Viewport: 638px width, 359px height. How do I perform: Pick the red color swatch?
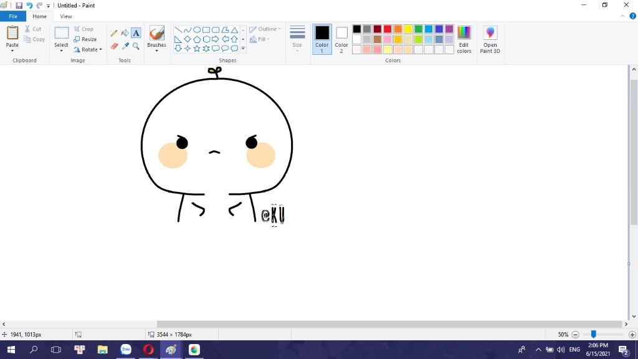point(388,29)
